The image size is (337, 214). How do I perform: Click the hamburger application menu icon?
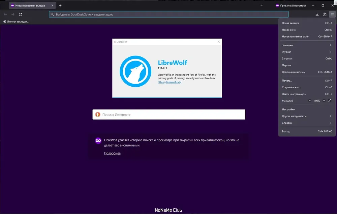tap(332, 14)
